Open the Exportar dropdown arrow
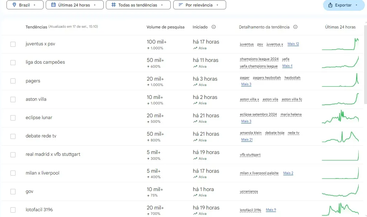This screenshot has width=367, height=217. (x=356, y=5)
